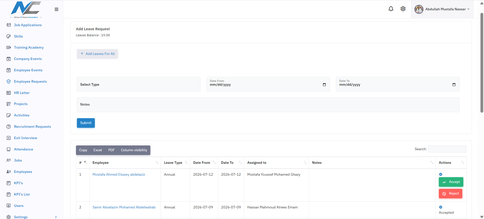Viewport: 484px width, 219px height.
Task: Toggle the hamburger sidebar menu icon
Action: click(x=56, y=9)
